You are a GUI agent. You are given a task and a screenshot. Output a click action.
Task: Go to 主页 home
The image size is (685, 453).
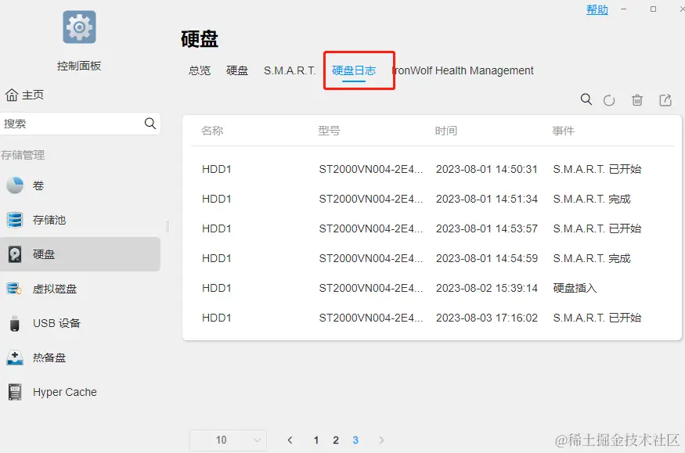(33, 95)
